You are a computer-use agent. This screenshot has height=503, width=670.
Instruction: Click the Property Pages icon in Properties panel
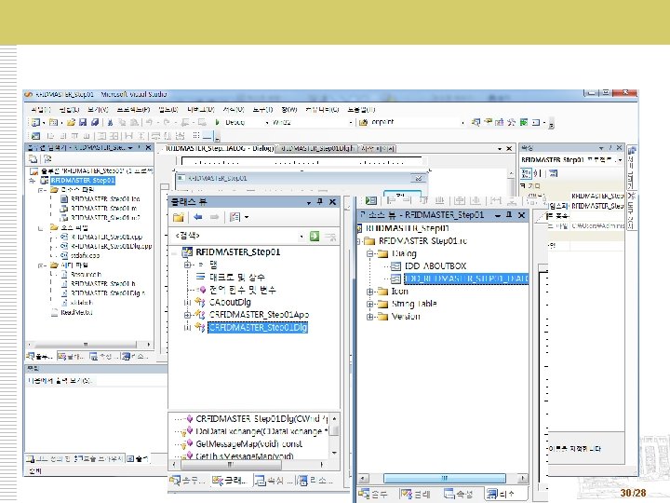coord(554,173)
